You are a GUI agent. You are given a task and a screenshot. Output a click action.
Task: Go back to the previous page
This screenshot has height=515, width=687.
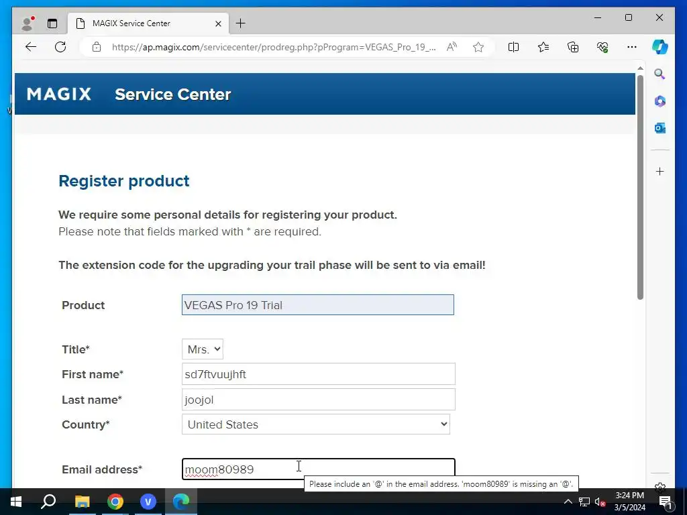click(x=31, y=47)
